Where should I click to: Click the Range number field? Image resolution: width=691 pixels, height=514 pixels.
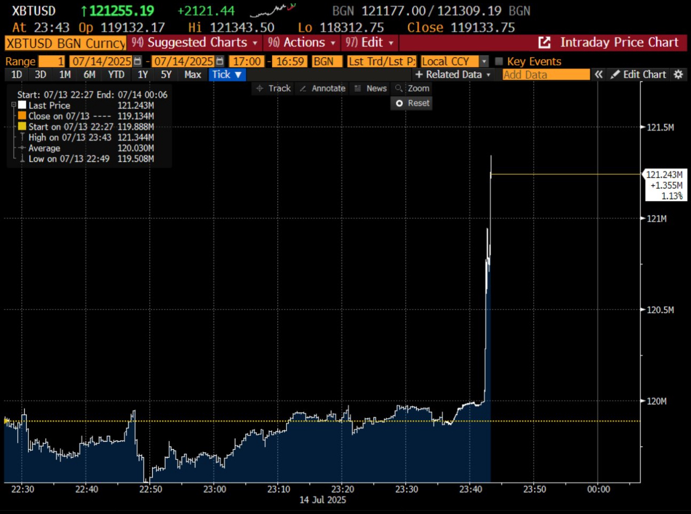(x=52, y=62)
